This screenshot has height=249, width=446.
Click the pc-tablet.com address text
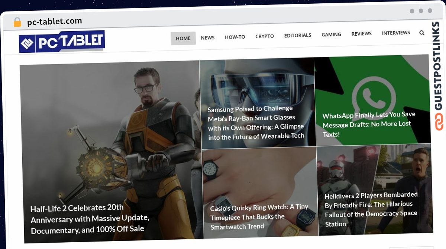[x=55, y=22]
